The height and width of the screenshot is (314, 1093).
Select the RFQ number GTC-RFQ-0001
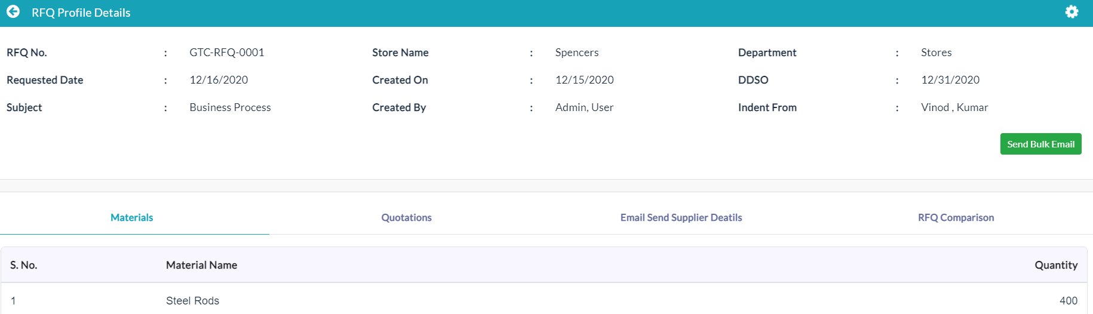pos(227,53)
